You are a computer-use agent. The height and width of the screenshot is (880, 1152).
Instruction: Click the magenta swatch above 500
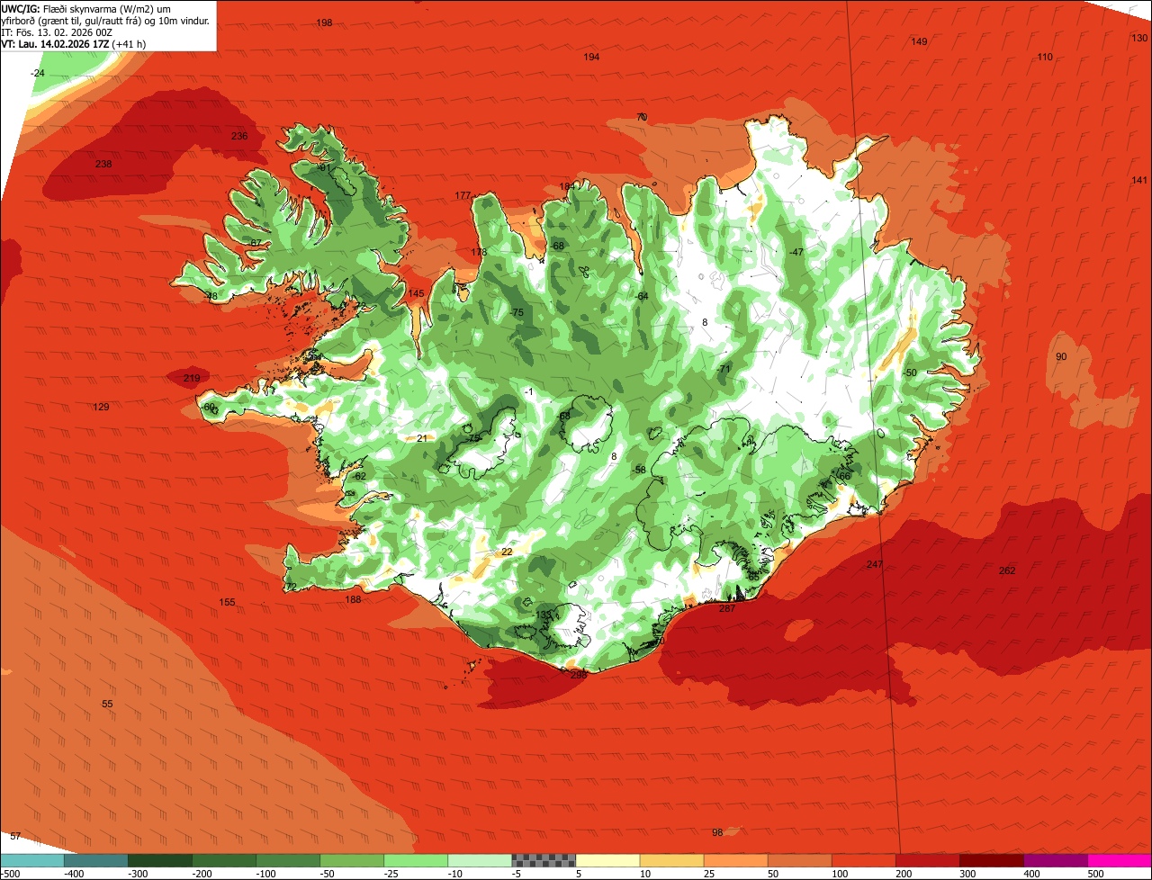pos(1120,860)
